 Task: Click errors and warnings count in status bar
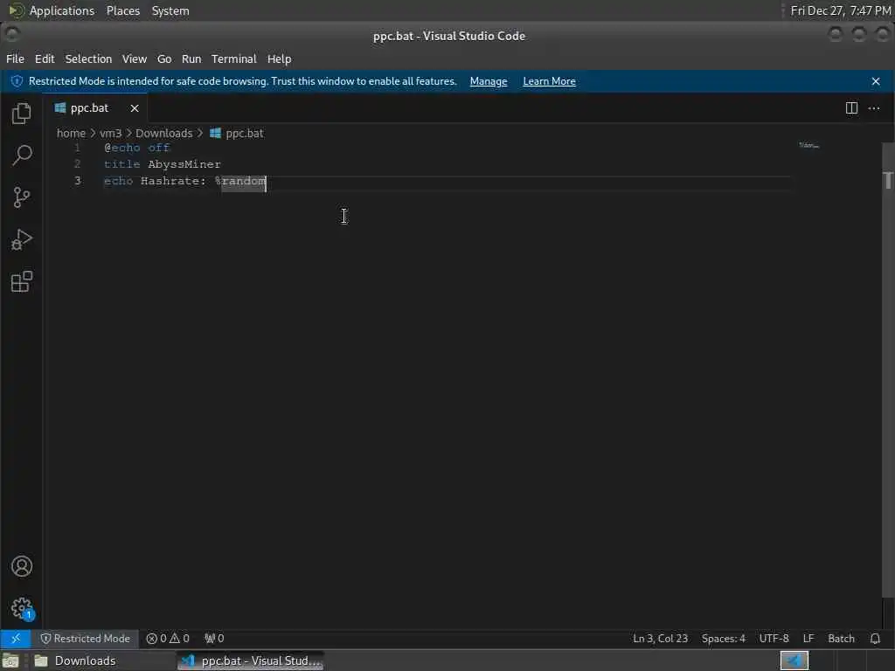pyautogui.click(x=168, y=639)
